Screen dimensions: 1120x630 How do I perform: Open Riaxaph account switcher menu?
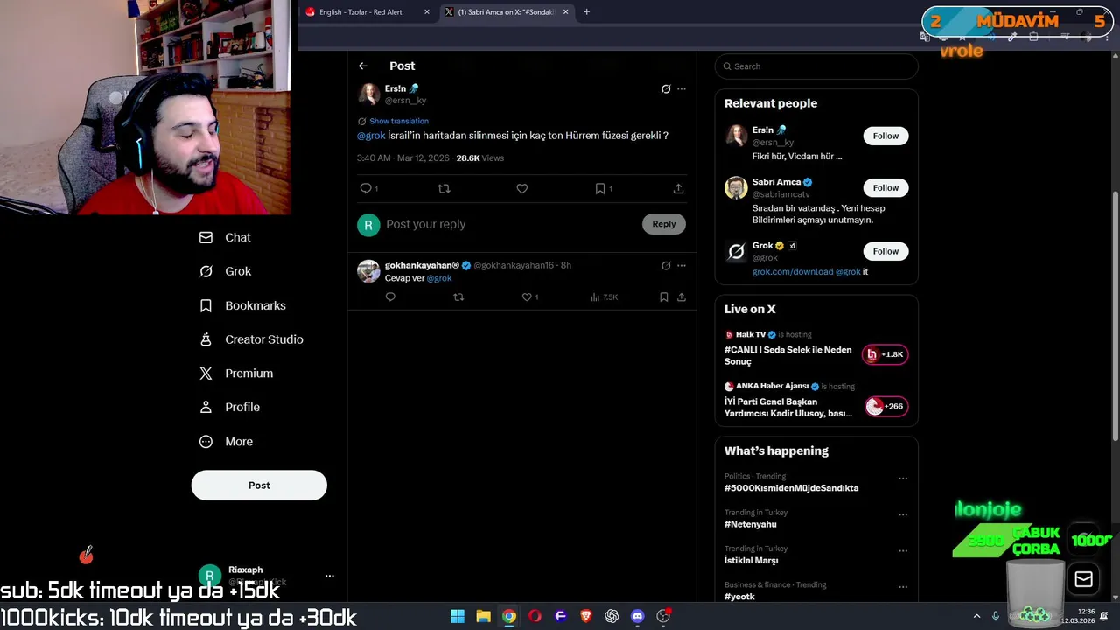tap(265, 576)
